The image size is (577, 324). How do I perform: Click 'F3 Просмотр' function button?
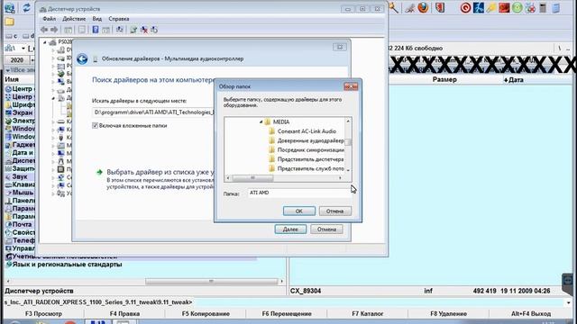click(43, 314)
